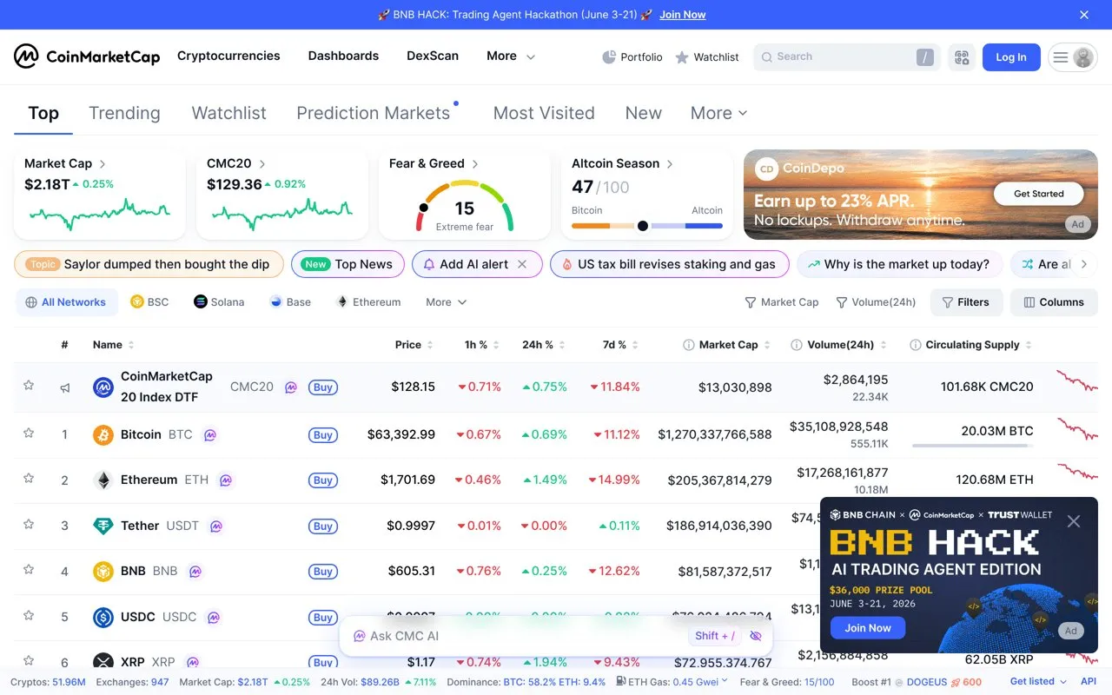The width and height of the screenshot is (1112, 695).
Task: Click the AI insight icon beside USDT
Action: pos(216,526)
